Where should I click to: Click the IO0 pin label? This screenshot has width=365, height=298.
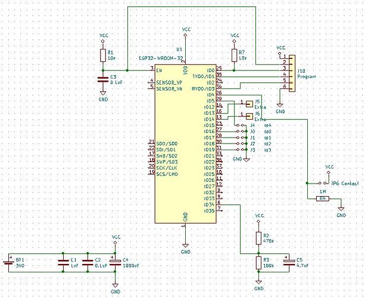pyautogui.click(x=210, y=70)
